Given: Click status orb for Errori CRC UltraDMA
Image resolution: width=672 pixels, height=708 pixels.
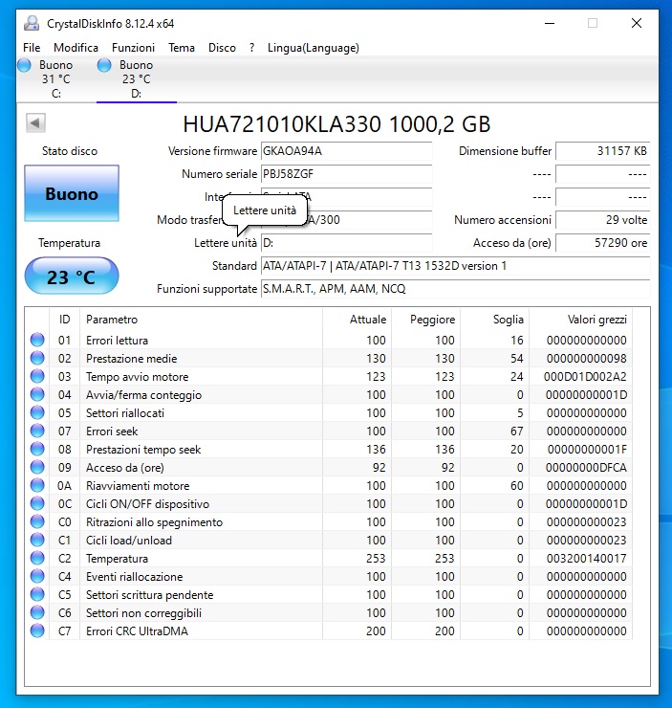Looking at the screenshot, I should 37,631.
